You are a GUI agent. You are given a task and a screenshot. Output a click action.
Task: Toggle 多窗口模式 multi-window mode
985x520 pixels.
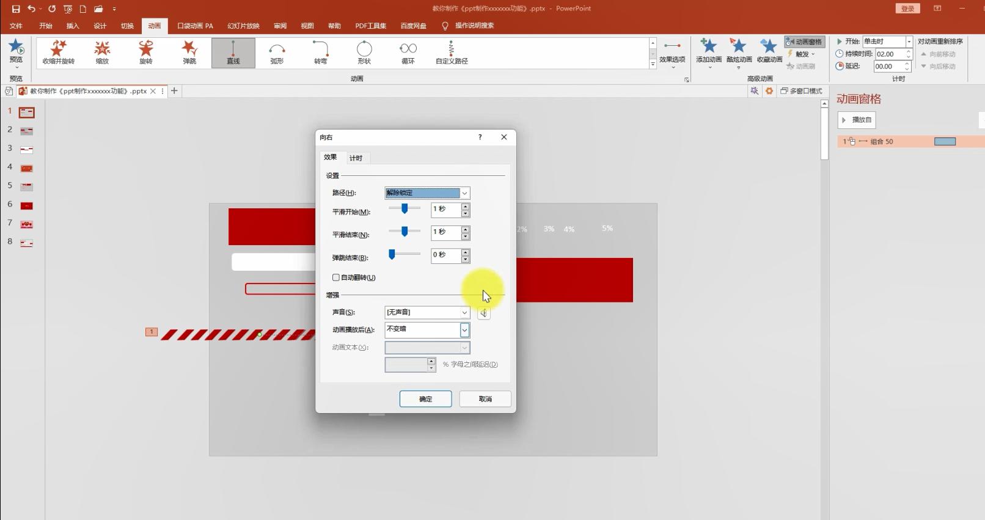(x=801, y=91)
